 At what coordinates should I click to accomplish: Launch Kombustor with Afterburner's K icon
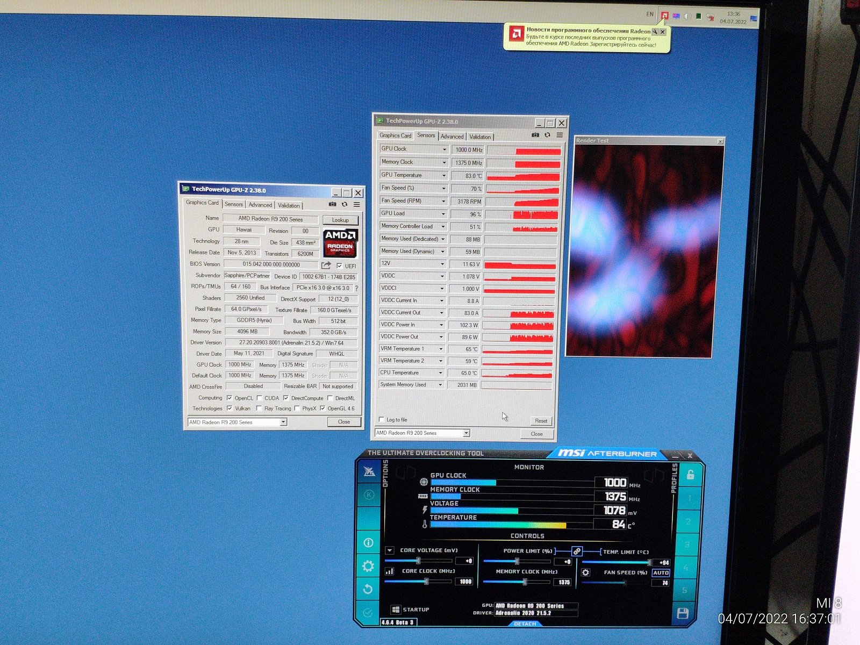(x=369, y=495)
